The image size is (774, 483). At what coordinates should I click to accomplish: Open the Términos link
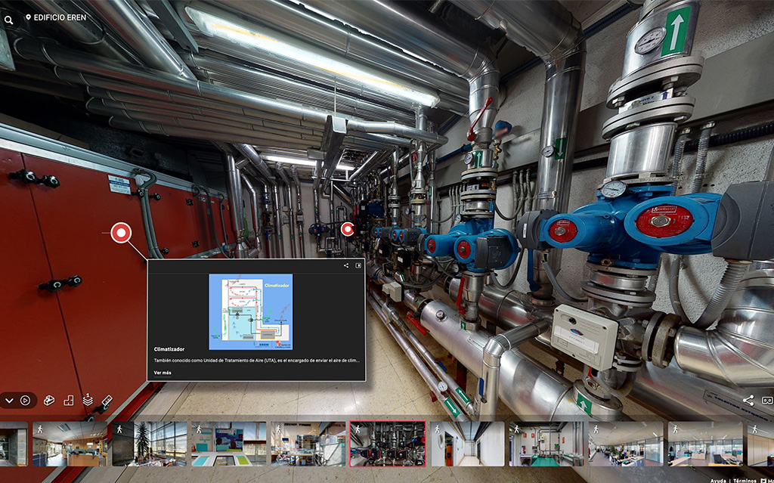745,481
